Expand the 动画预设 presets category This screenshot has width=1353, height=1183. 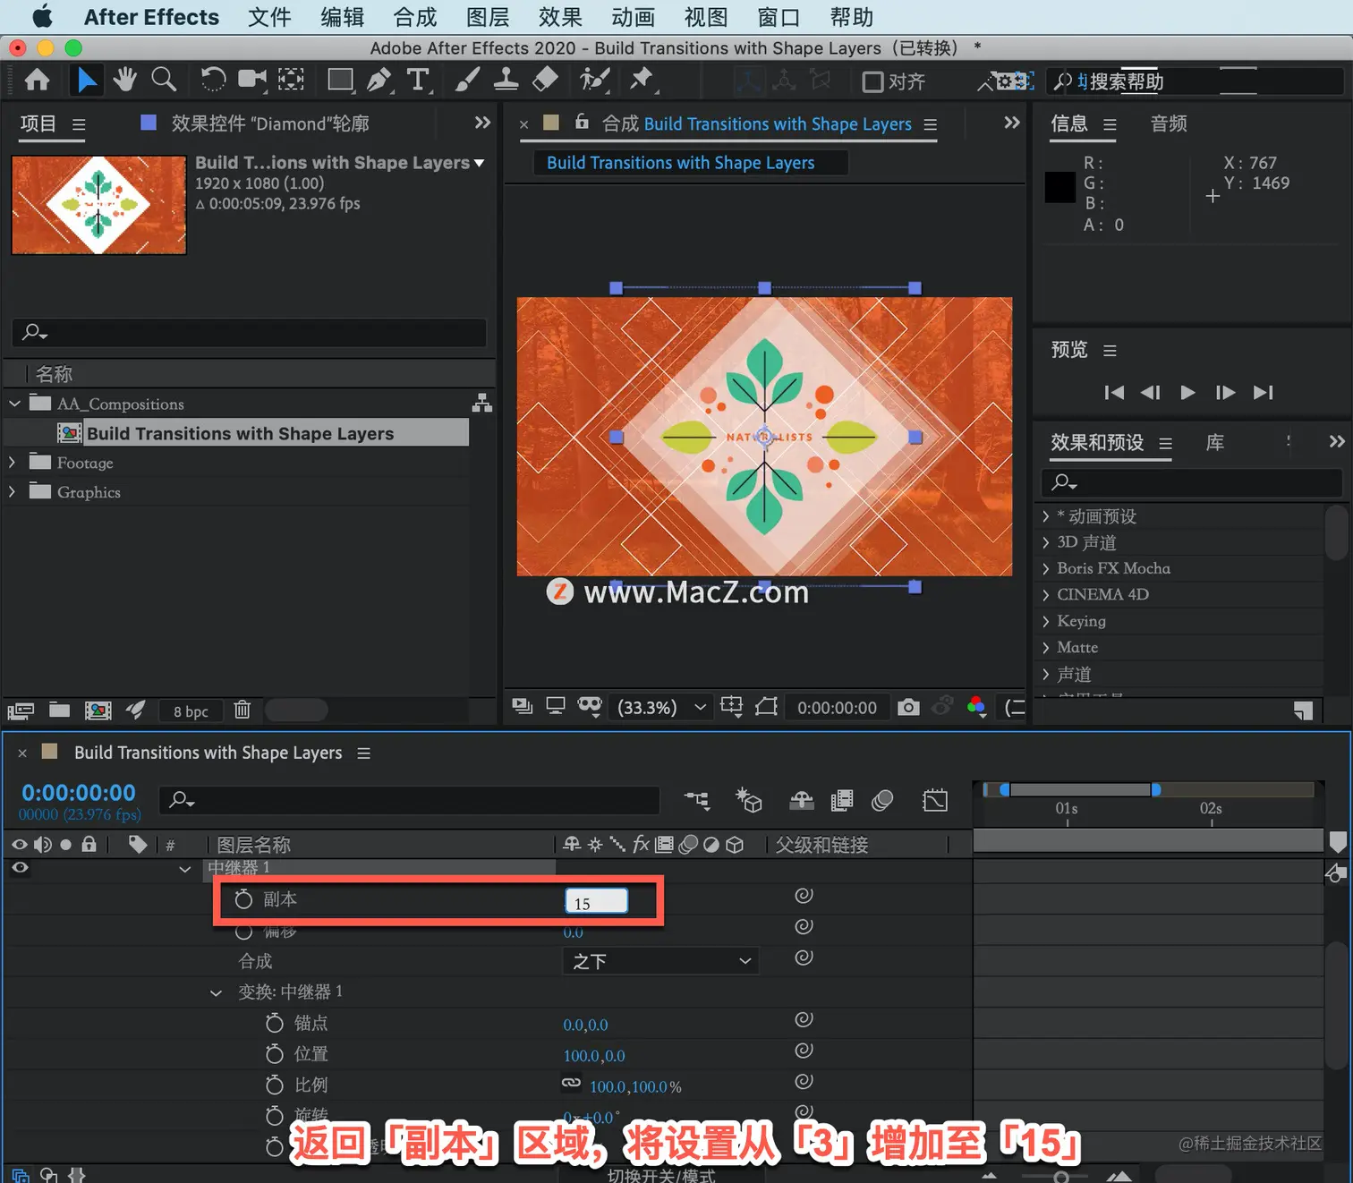point(1045,516)
